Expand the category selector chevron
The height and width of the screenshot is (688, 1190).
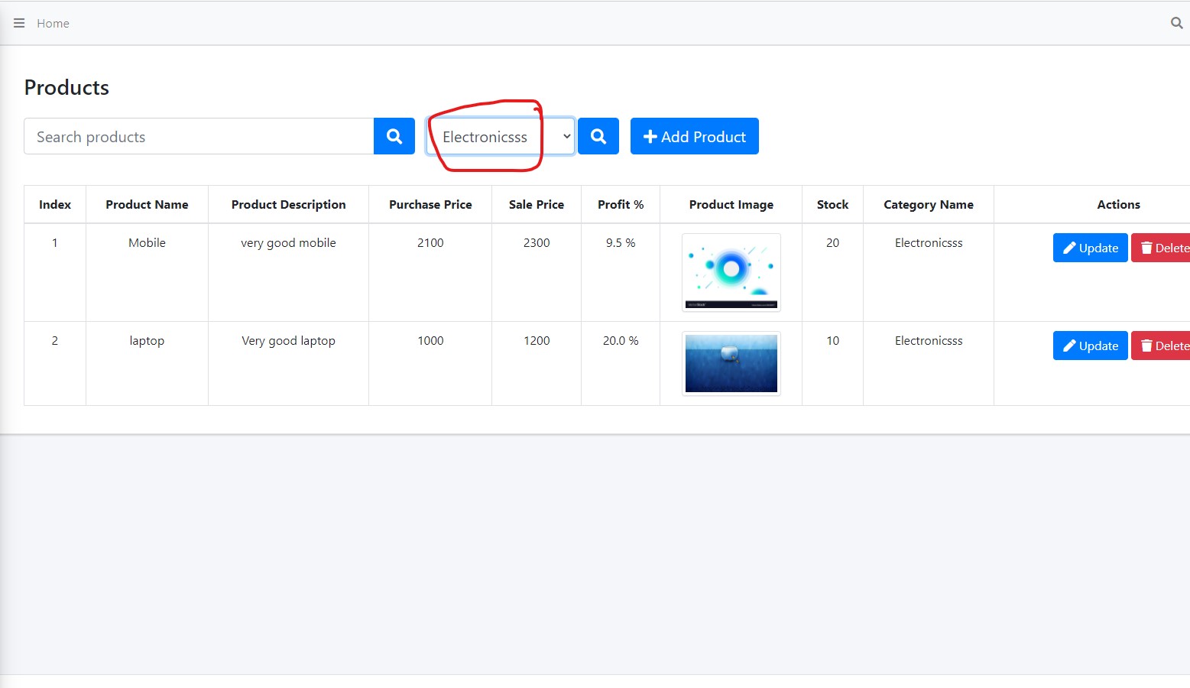[566, 136]
